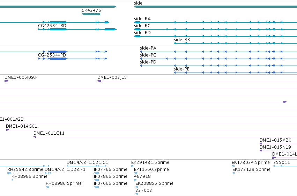Select the EK173129.5prime EST label
This screenshot has height=196, width=297.
tap(251, 169)
